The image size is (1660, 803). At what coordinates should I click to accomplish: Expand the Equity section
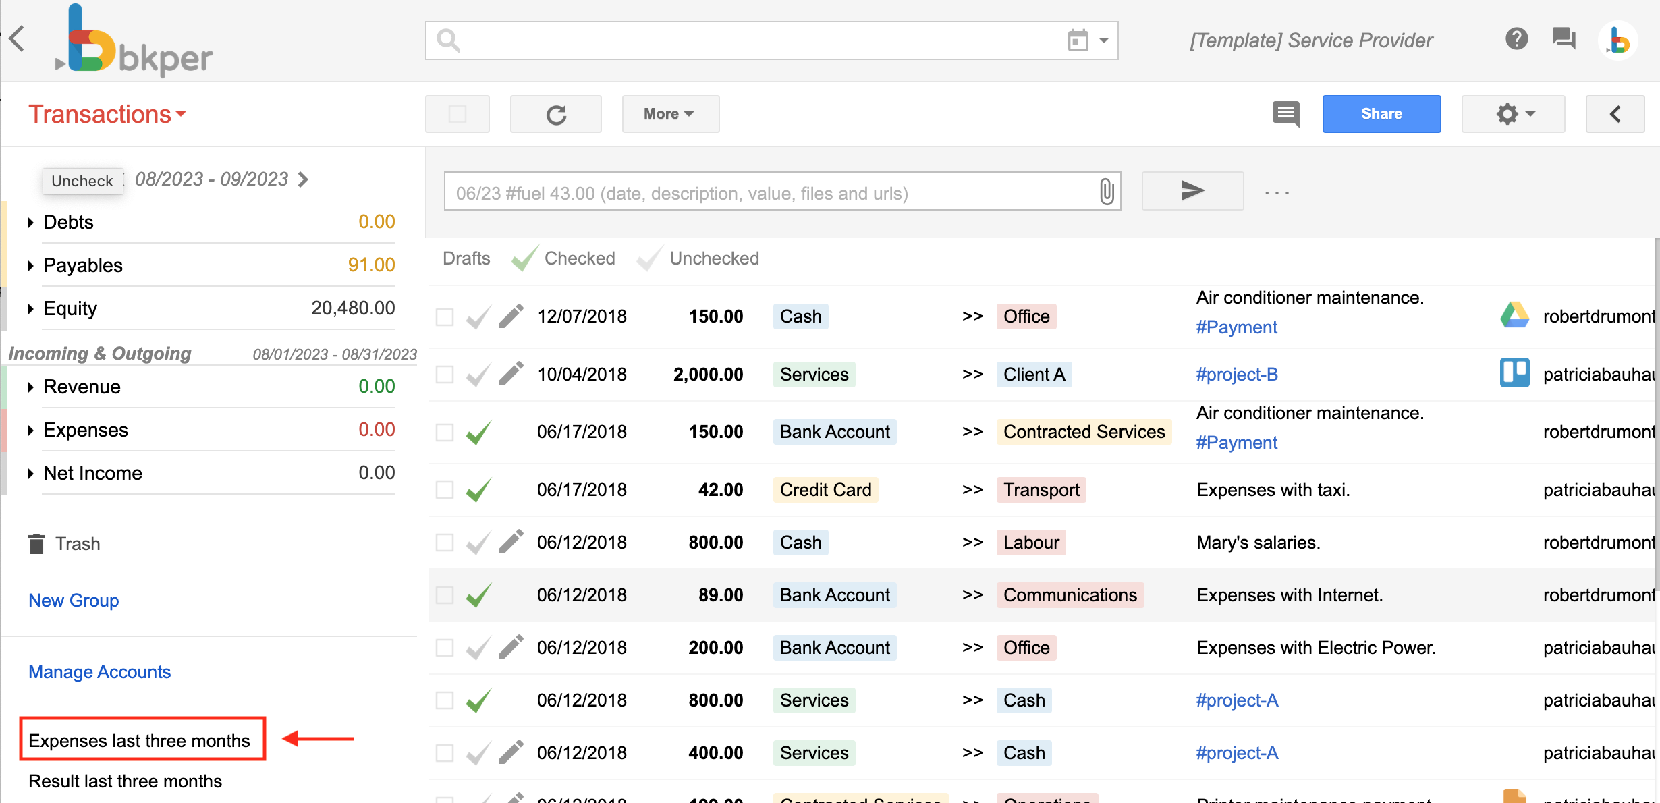click(x=30, y=308)
